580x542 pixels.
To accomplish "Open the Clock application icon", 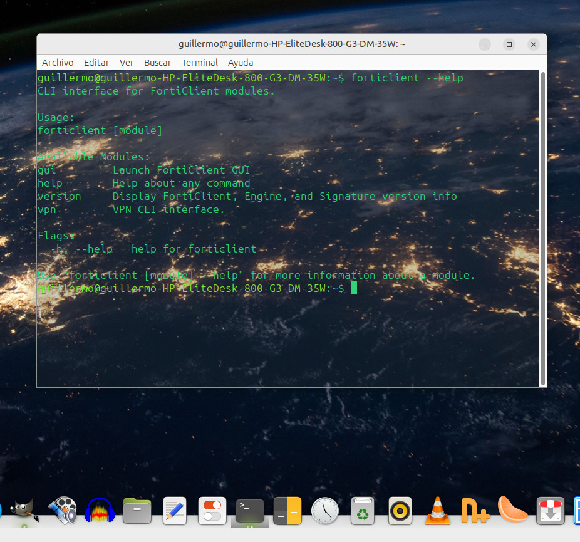I will point(325,511).
